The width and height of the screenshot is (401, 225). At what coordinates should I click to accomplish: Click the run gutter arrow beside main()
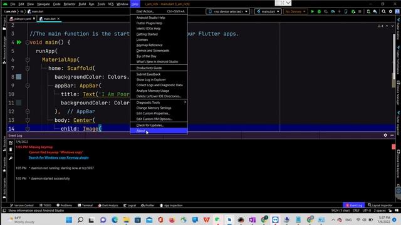(x=19, y=42)
